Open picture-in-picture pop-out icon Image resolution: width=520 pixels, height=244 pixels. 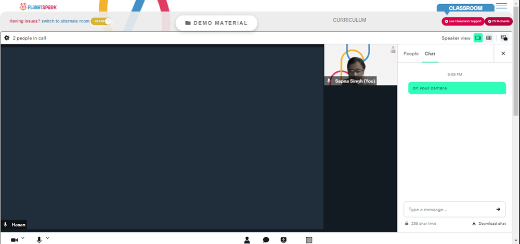pyautogui.click(x=504, y=38)
